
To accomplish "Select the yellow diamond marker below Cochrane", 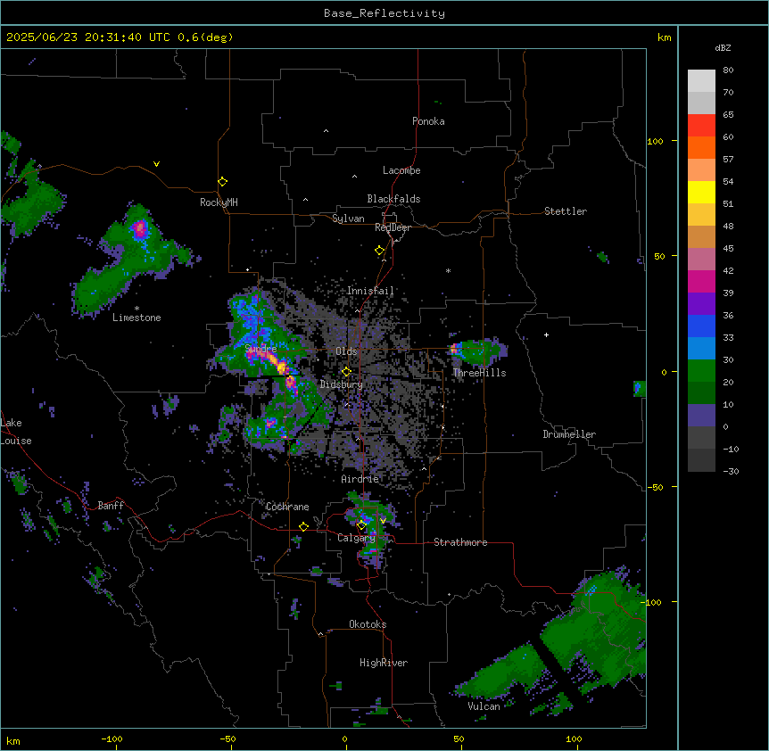I will click(x=303, y=527).
